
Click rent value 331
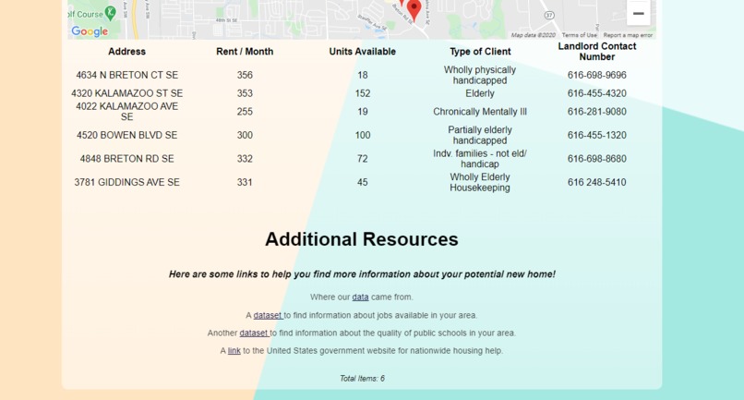pos(245,182)
